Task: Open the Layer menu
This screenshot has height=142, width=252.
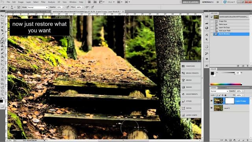Action: (x=28, y=2)
